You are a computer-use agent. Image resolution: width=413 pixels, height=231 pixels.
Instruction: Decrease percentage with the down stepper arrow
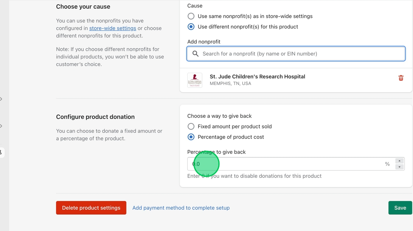[399, 167]
